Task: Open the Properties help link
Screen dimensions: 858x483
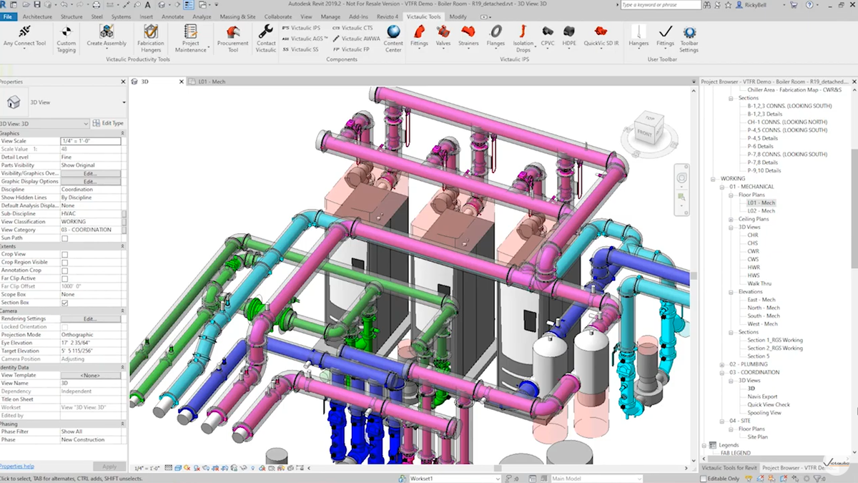Action: pyautogui.click(x=17, y=466)
